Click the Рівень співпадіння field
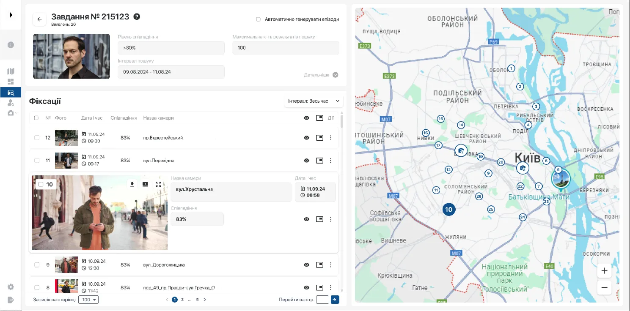 171,48
